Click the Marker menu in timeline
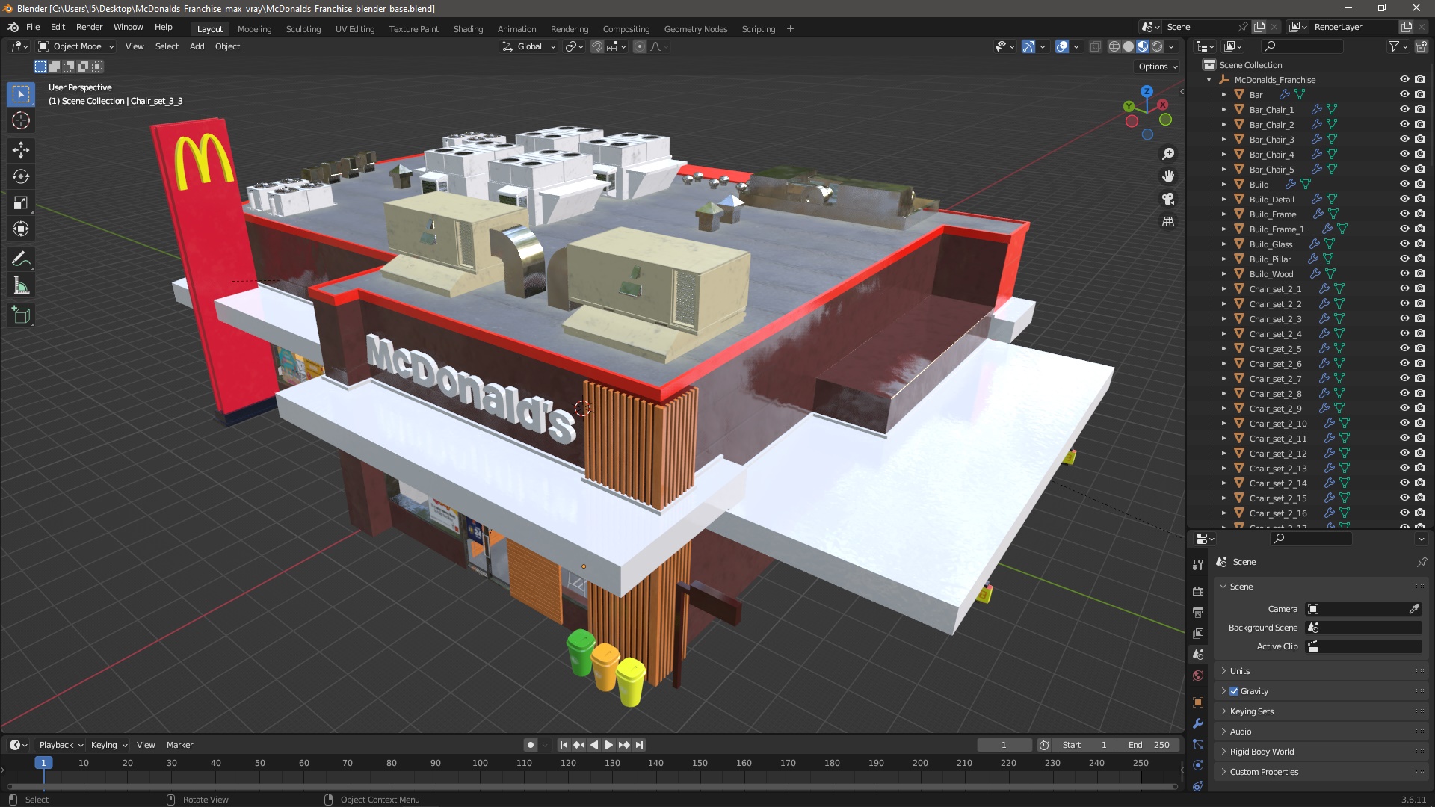1435x807 pixels. [x=179, y=745]
